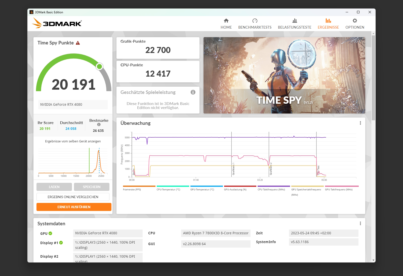Click Ergebnis online vergleichen
The image size is (403, 276).
coord(73,197)
